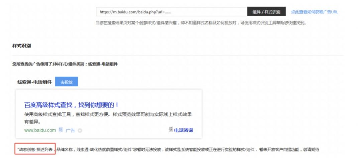Click the 去投放 button
The width and height of the screenshot is (361, 158).
pos(66,82)
